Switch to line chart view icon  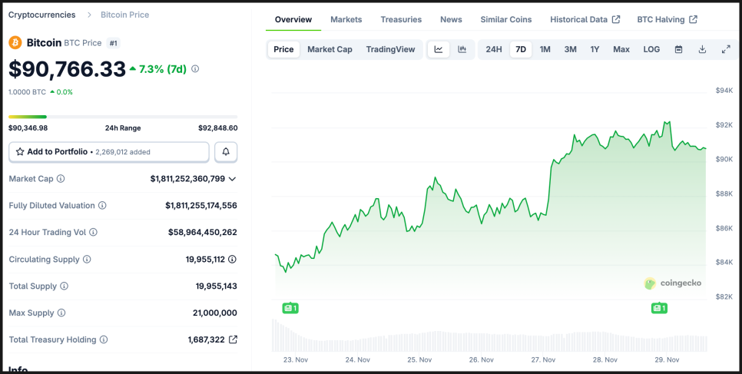pyautogui.click(x=438, y=49)
